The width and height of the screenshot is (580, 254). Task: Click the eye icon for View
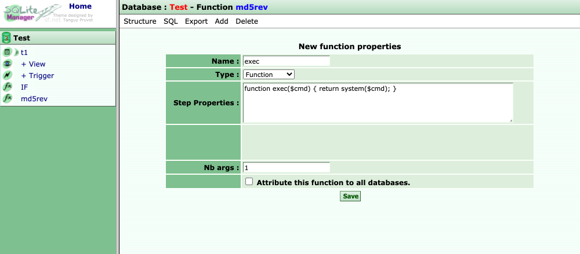coord(7,64)
